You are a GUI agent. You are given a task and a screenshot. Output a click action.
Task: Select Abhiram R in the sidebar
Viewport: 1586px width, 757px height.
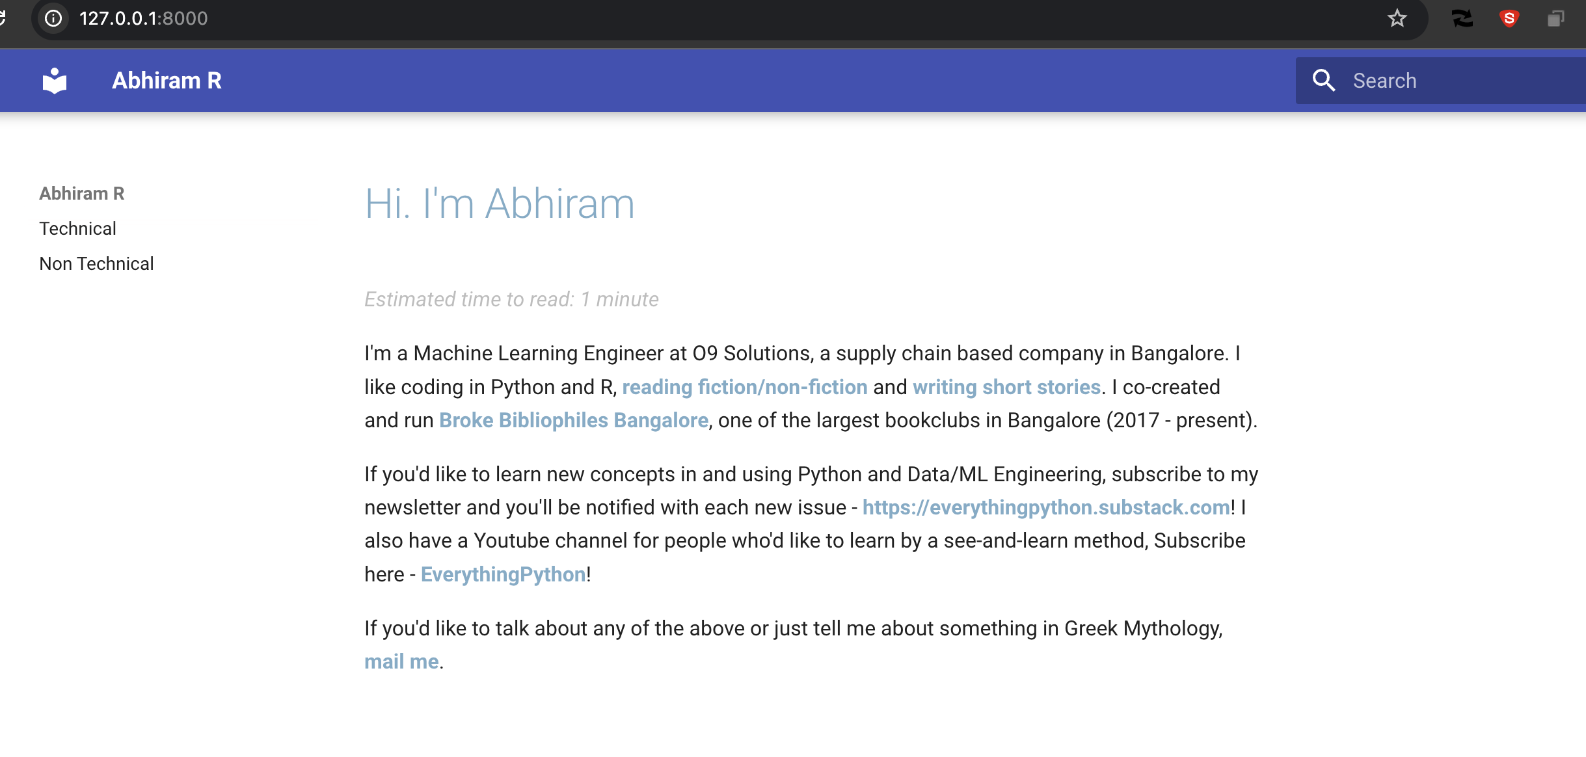coord(81,193)
